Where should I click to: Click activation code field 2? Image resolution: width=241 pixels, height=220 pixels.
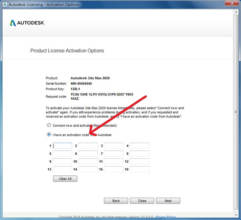pos(88,146)
